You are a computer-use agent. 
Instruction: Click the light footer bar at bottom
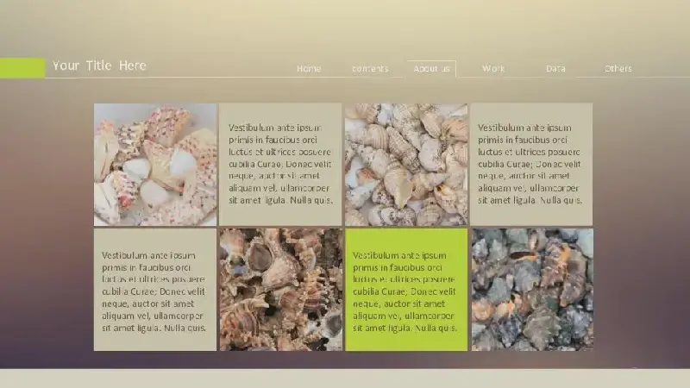tap(345, 379)
